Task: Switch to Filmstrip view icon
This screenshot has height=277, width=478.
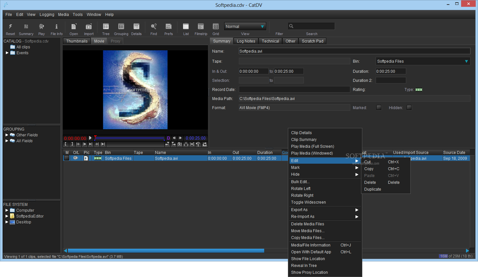Action: [201, 26]
